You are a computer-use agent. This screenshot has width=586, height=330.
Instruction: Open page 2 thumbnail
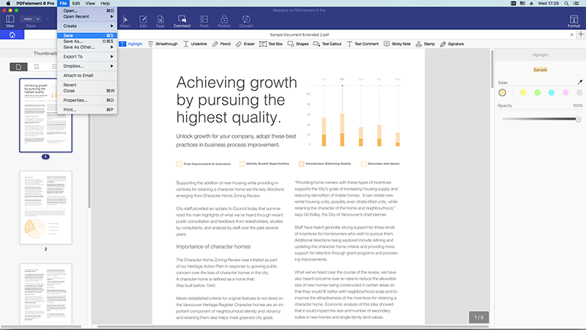pyautogui.click(x=45, y=208)
